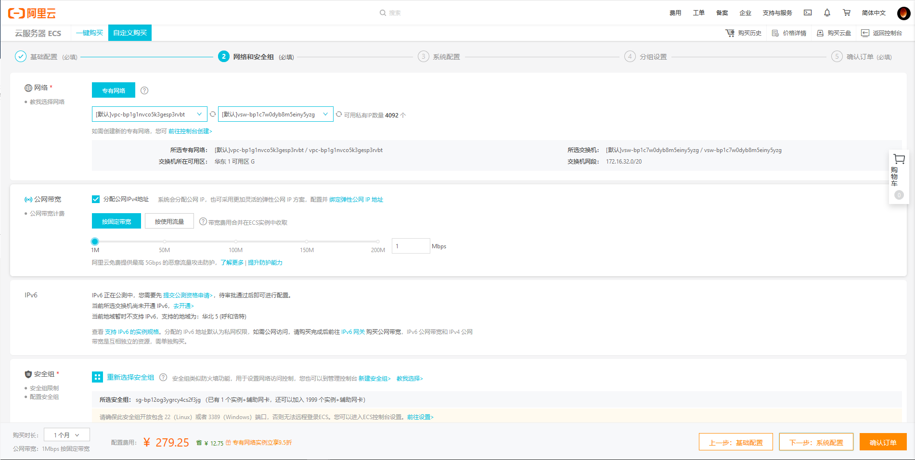This screenshot has width=915, height=460.
Task: Click help icon beside 带宽费用 note
Action: point(203,221)
